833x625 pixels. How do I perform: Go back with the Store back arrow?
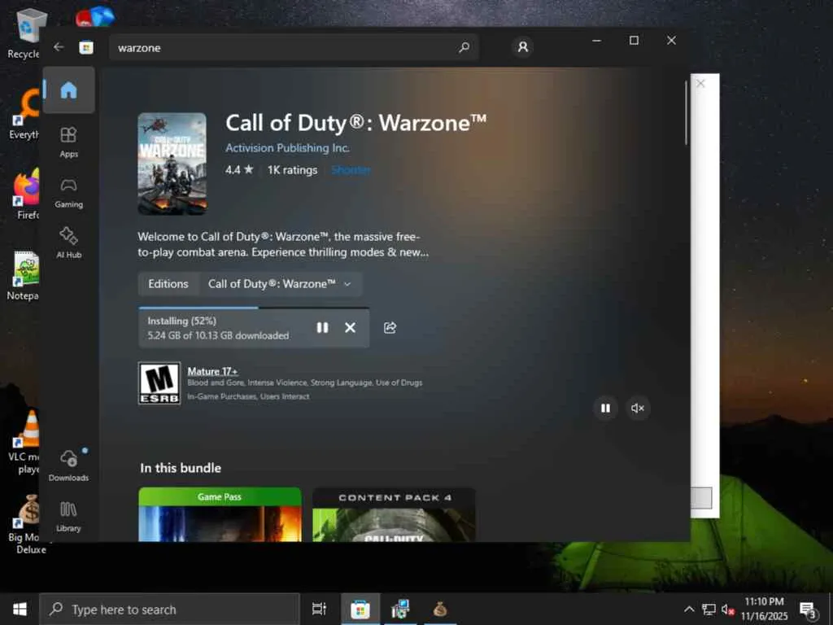point(59,47)
